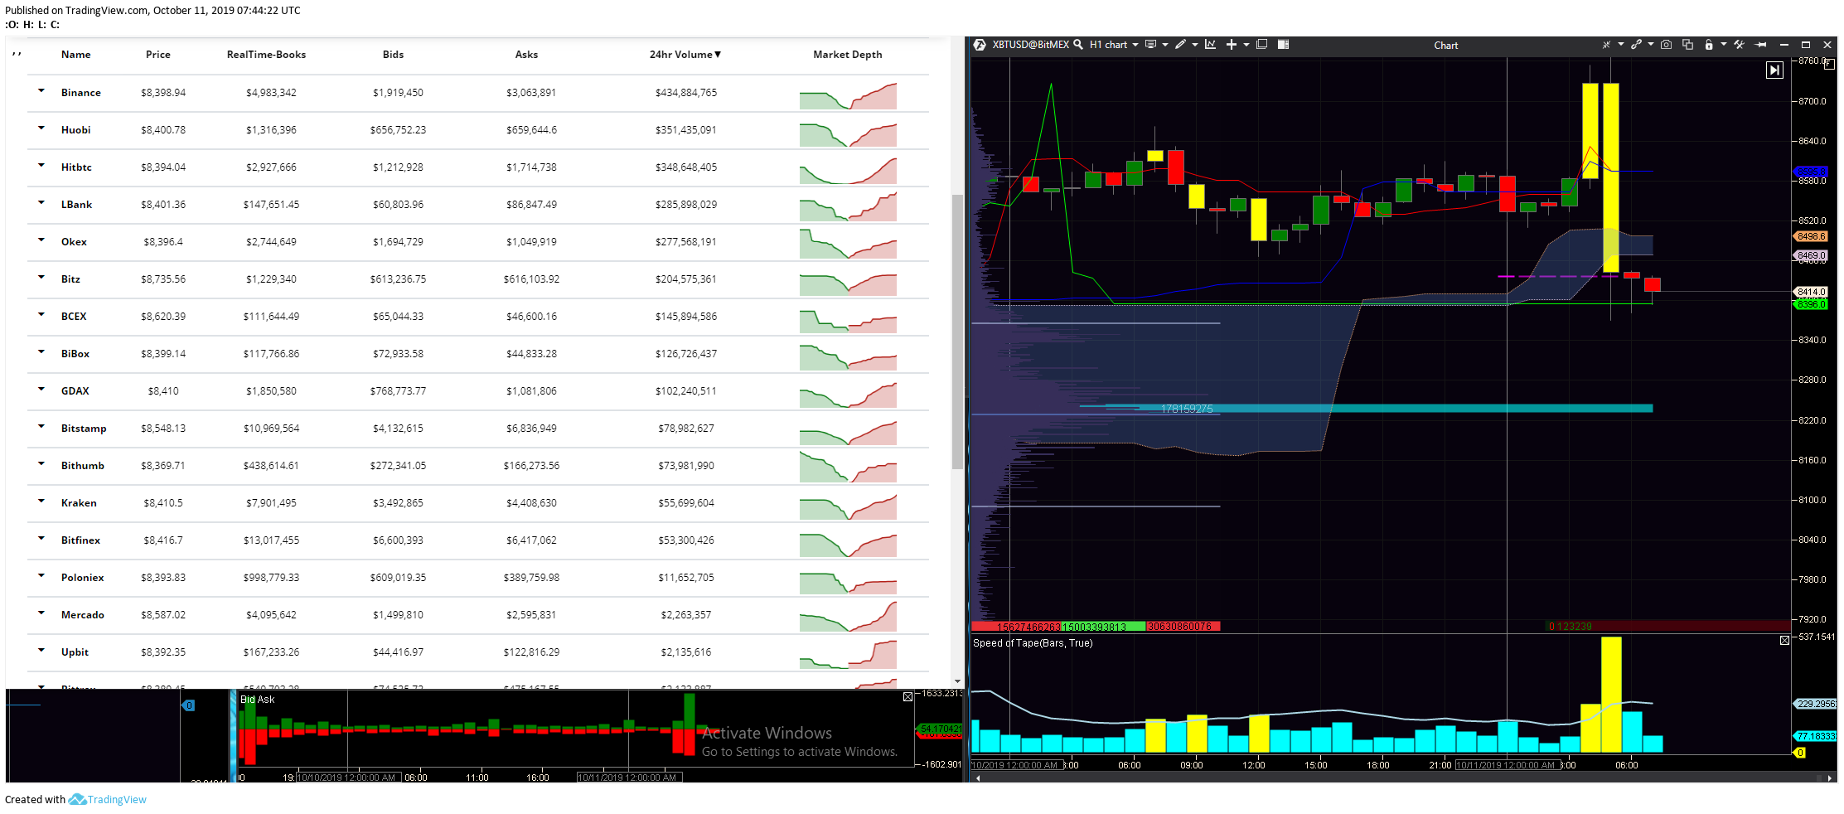1844x814 pixels.
Task: Open the symbol search magnifier icon
Action: [x=1078, y=45]
